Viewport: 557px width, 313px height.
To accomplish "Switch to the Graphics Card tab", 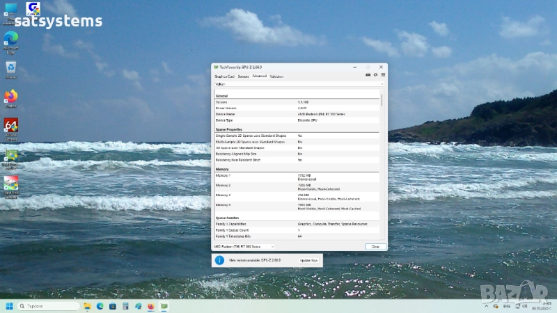I will [224, 76].
